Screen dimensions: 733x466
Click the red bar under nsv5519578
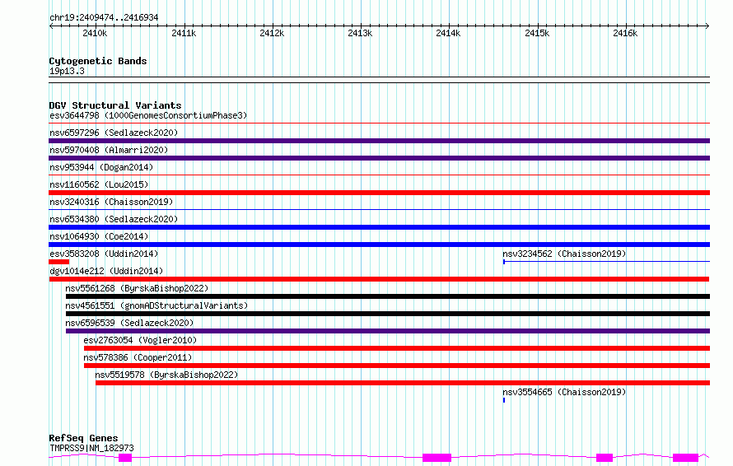click(x=403, y=383)
